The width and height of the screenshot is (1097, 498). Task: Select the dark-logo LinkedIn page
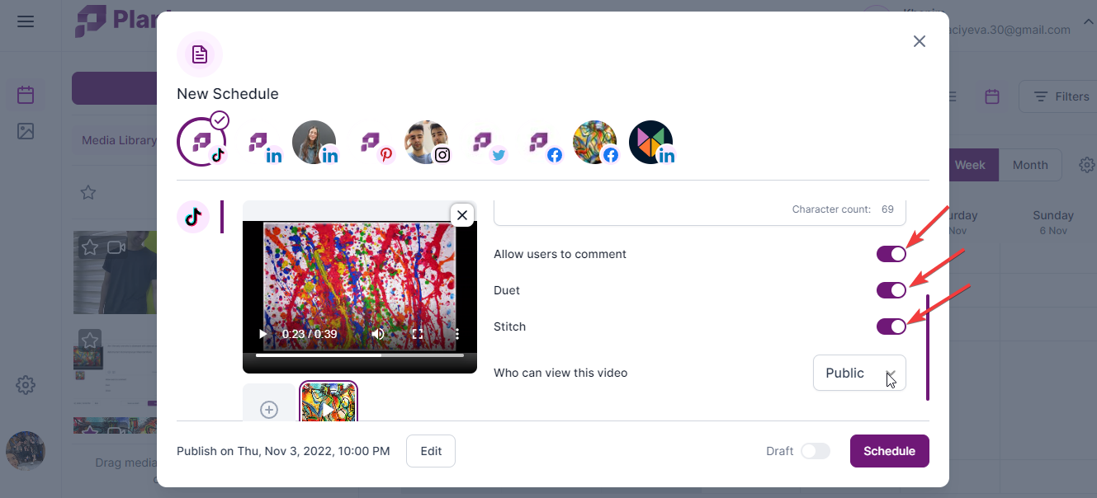[651, 143]
